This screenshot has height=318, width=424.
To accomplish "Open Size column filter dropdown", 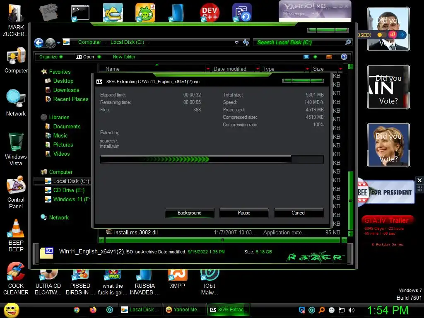I will (x=340, y=69).
